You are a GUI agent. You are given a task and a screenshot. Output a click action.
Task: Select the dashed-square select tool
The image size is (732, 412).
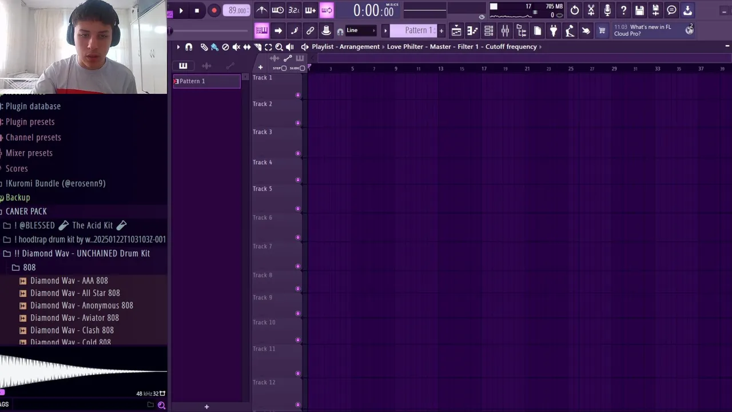[268, 47]
